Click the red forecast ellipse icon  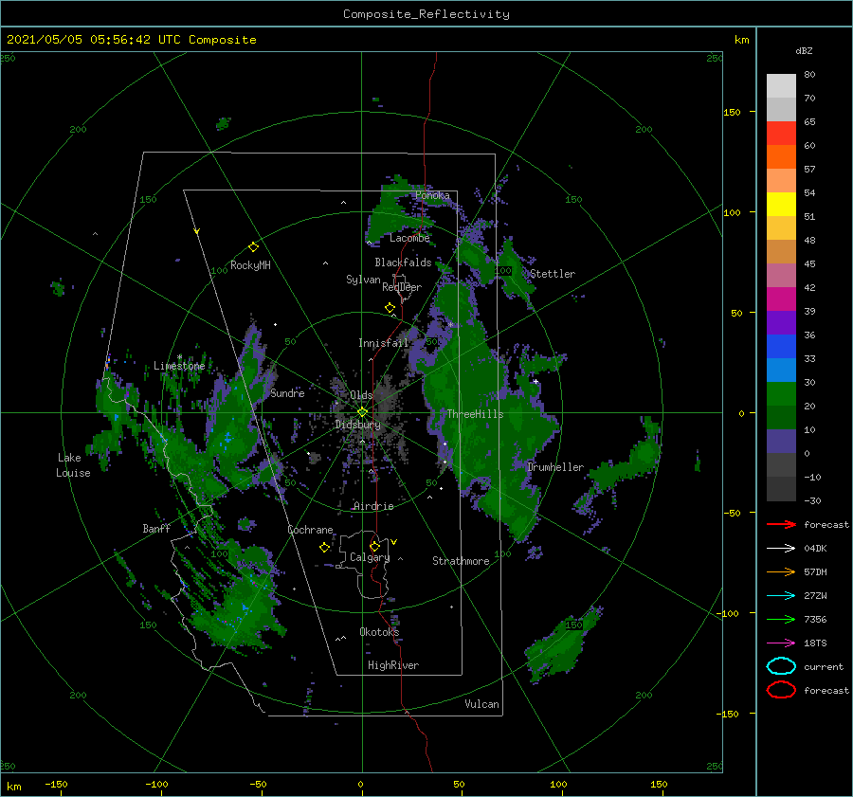(x=781, y=690)
